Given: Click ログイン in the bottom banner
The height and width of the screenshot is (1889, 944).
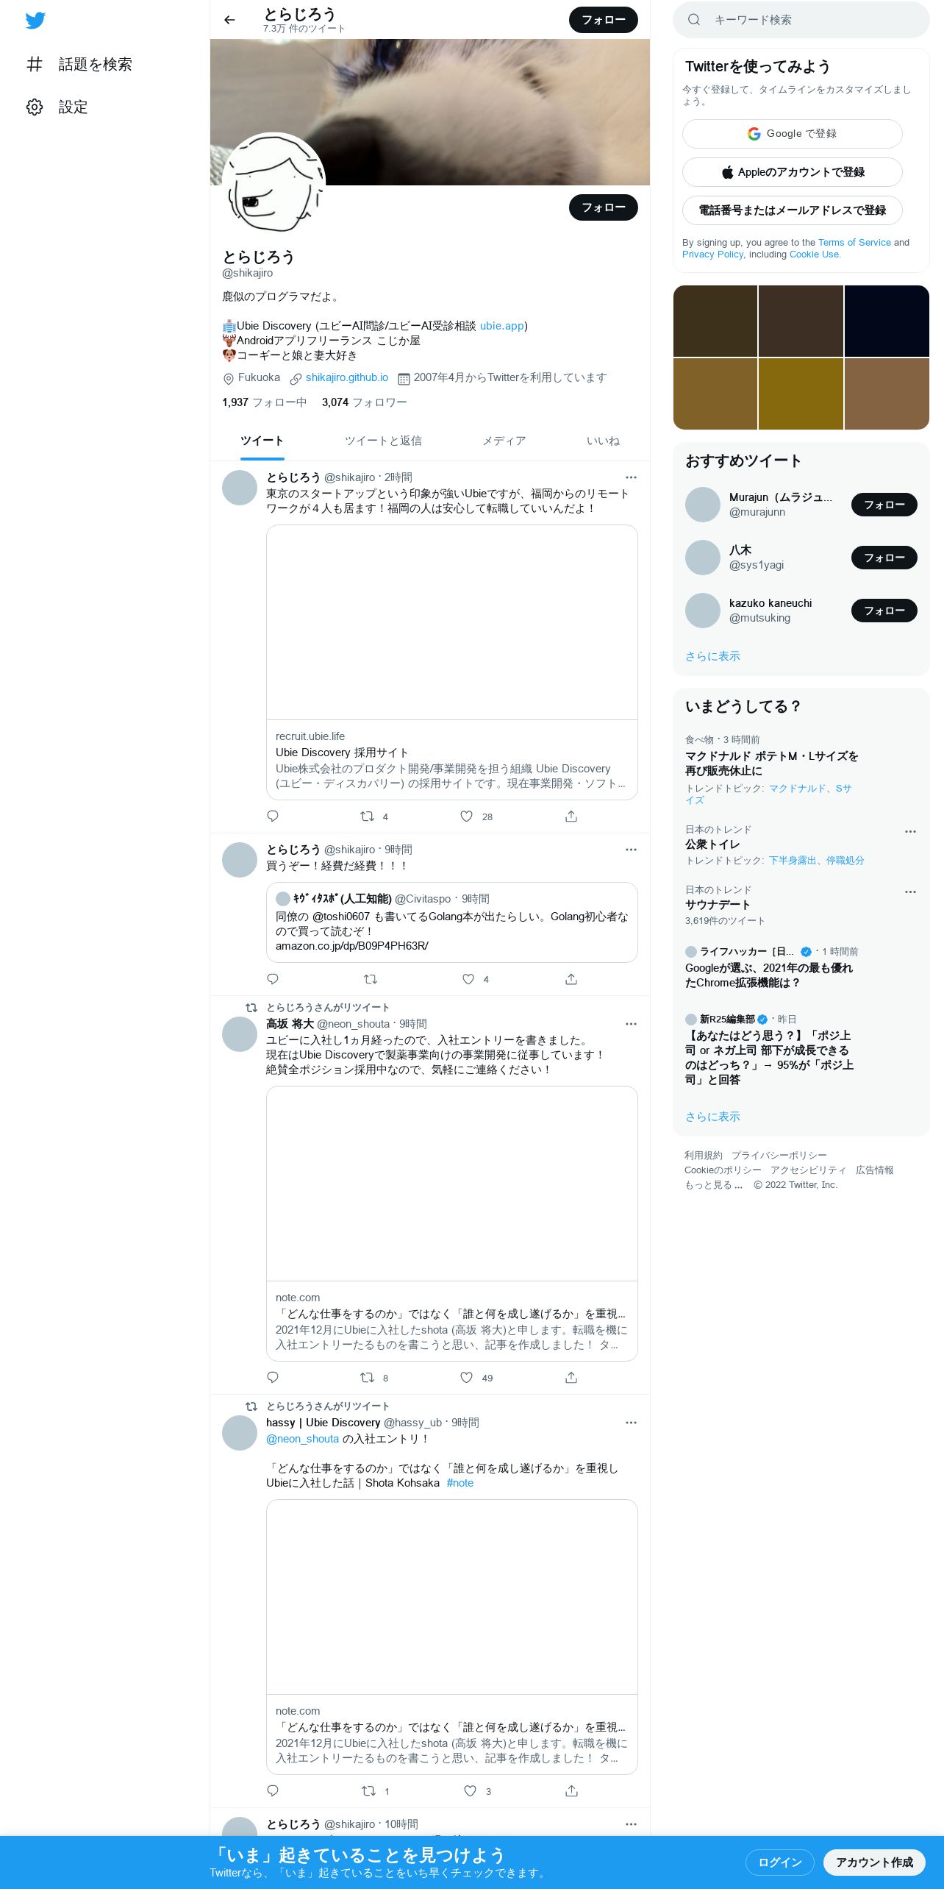Looking at the screenshot, I should [780, 1863].
